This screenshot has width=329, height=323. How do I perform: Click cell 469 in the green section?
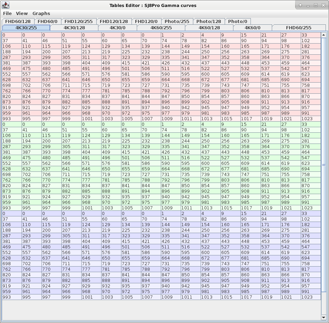12,158
